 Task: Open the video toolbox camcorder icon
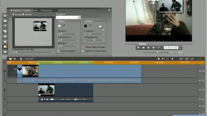[x=10, y=59]
